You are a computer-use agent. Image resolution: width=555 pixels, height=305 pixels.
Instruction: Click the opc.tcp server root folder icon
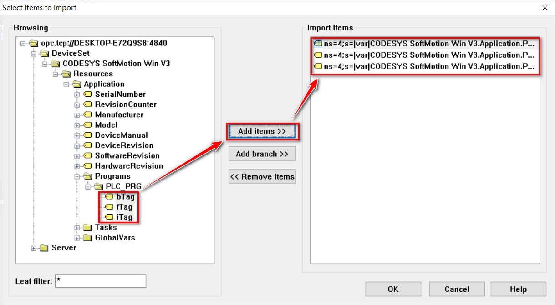34,44
